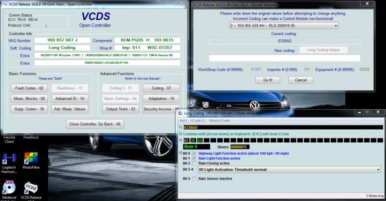Viewport: 386px width, 201px height.
Task: Click the Long Coding Helper button
Action: point(324,50)
